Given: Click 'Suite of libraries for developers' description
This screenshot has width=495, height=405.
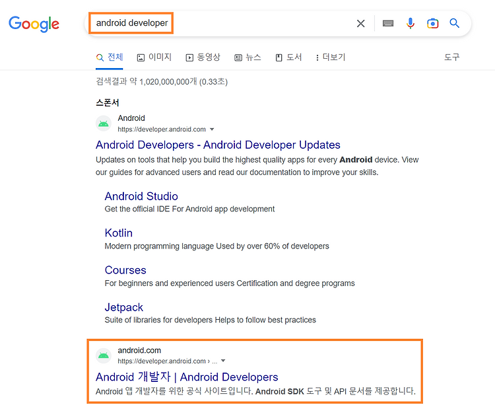Looking at the screenshot, I should 211,320.
